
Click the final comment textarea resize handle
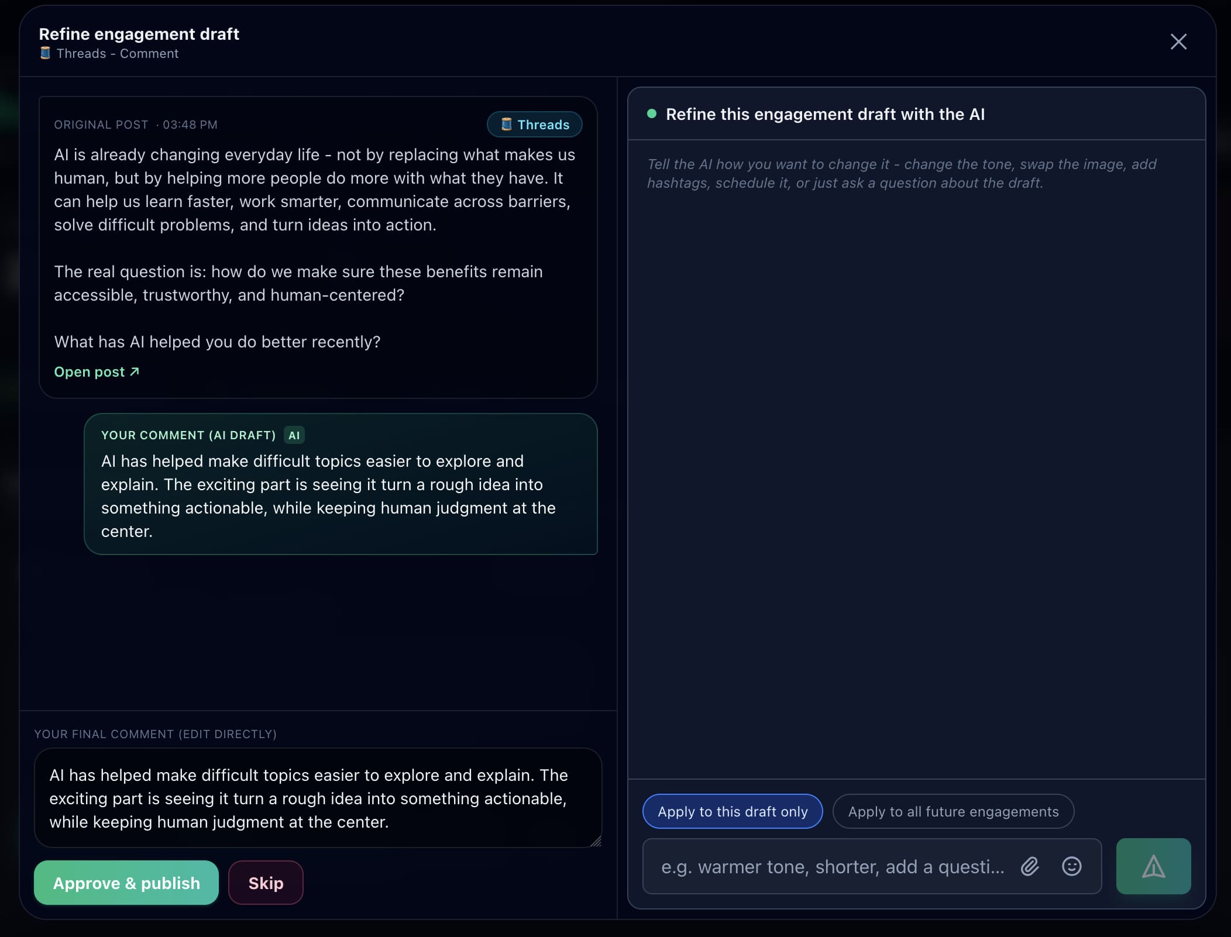(596, 841)
